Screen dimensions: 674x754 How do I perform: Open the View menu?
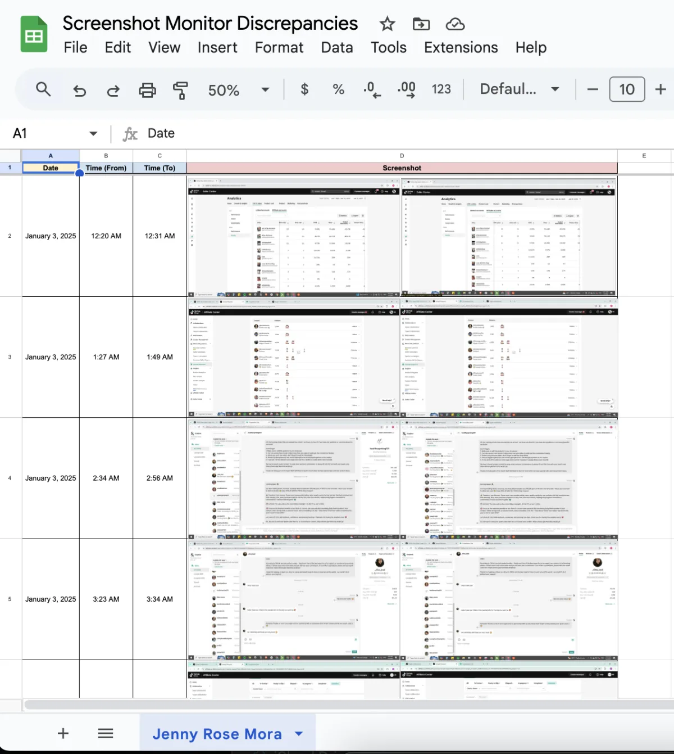point(164,48)
